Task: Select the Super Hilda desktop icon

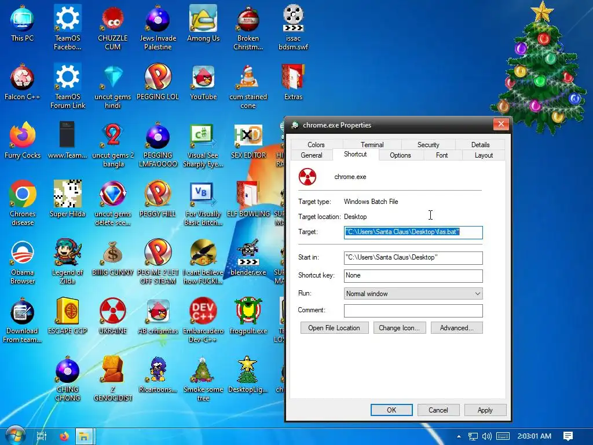Action: pos(67,199)
